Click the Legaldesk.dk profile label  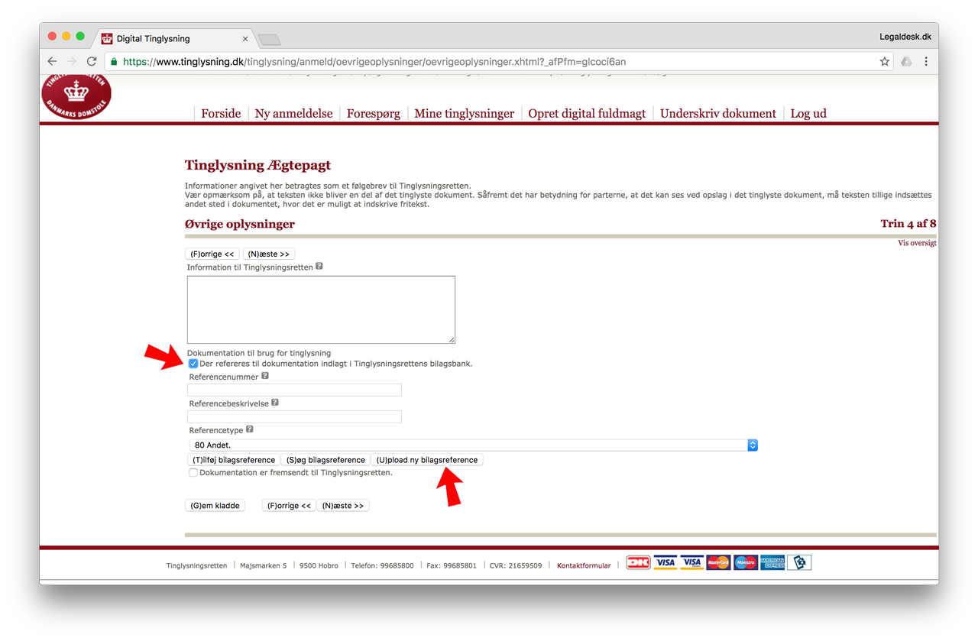(x=905, y=37)
